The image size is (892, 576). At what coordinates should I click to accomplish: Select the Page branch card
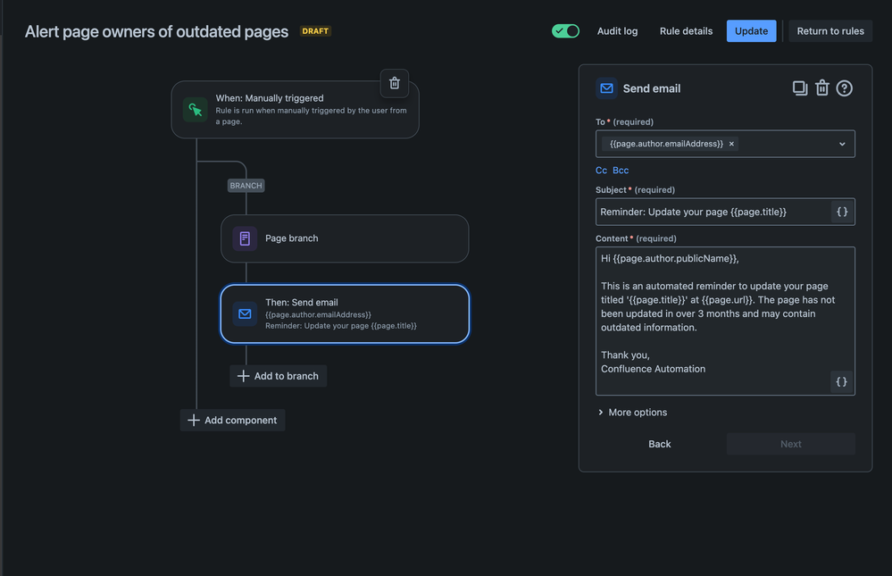coord(345,238)
